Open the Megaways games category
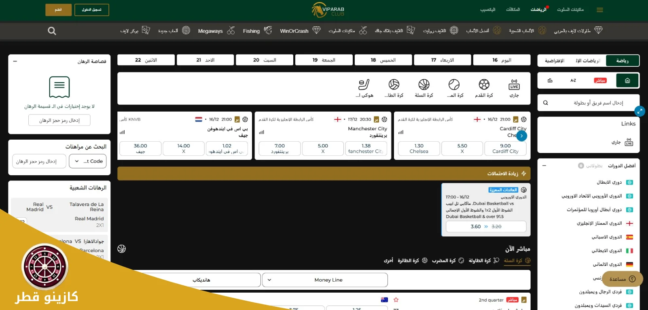The width and height of the screenshot is (648, 310). (216, 31)
